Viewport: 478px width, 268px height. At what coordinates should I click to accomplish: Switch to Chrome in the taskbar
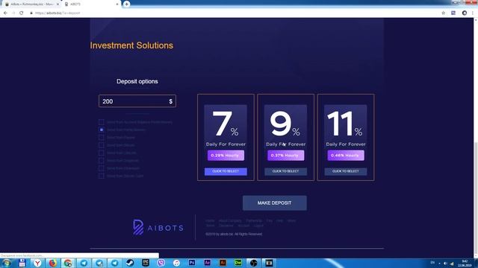point(68,263)
